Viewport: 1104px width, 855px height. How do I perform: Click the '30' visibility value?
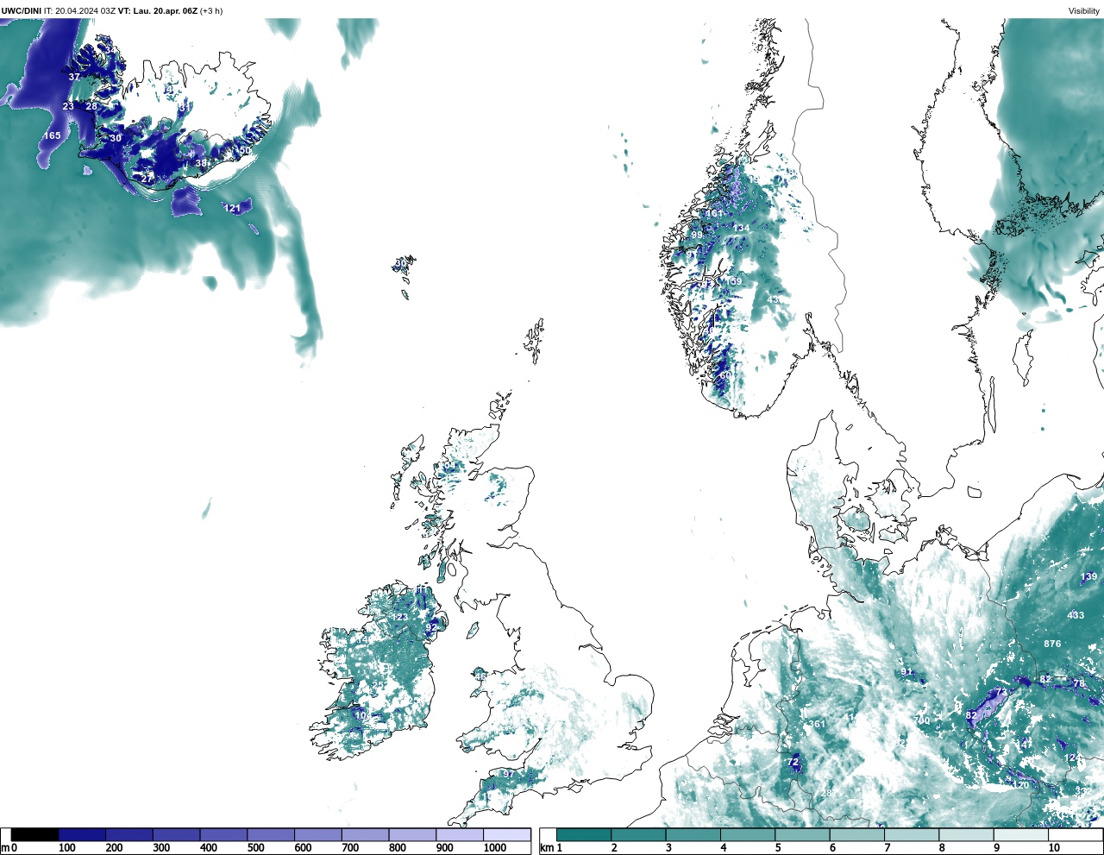click(x=116, y=138)
